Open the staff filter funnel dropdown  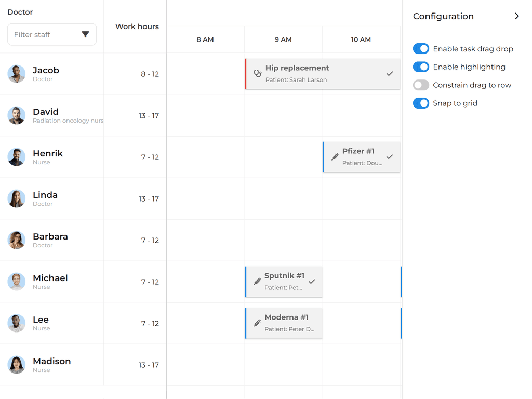86,34
